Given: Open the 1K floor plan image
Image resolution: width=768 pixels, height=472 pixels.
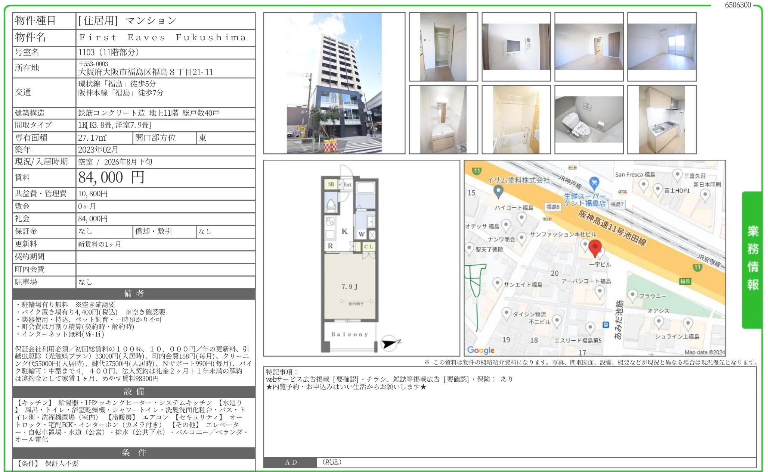Looking at the screenshot, I should [x=362, y=258].
